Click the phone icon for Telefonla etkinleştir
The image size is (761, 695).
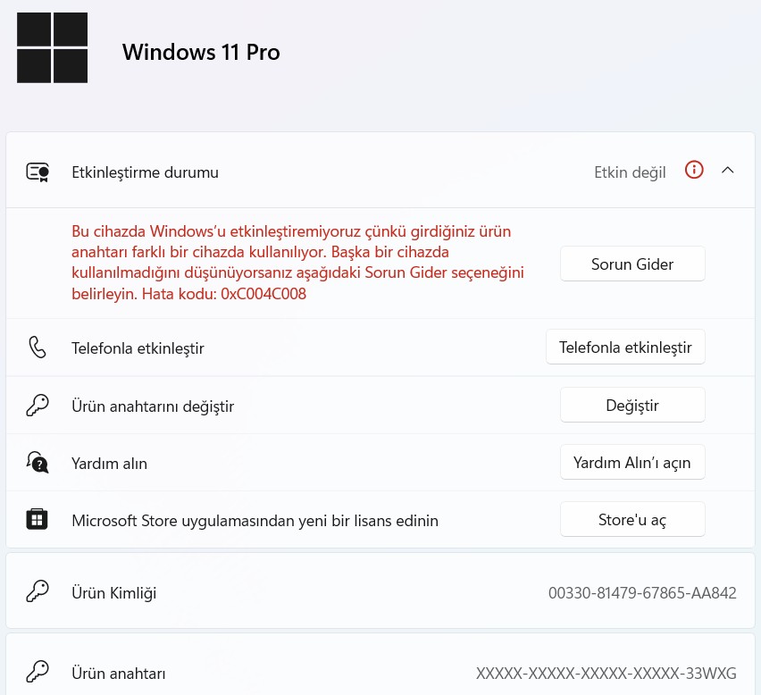[38, 347]
